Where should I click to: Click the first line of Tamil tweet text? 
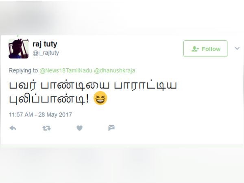pos(93,85)
